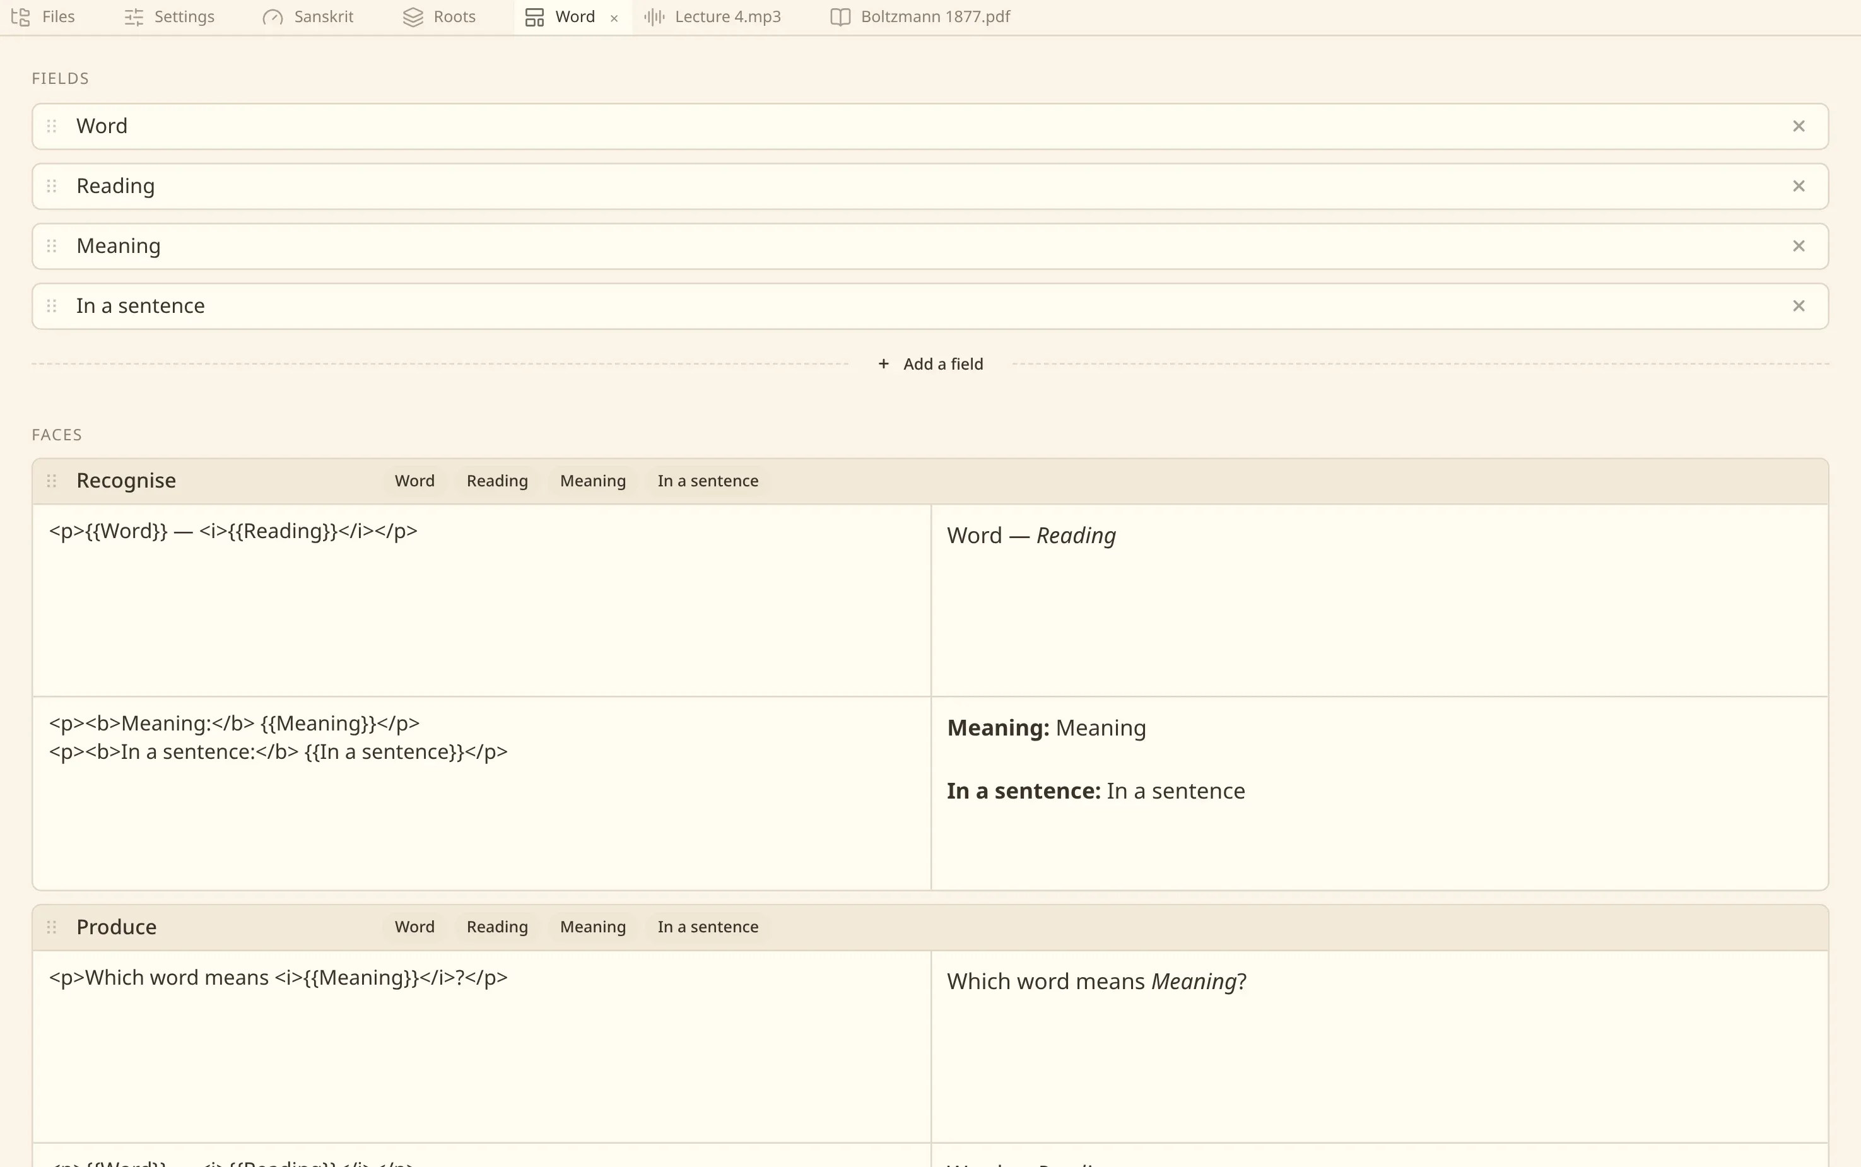Remove the Word field
Screen dimensions: 1861x1167
pos(1799,126)
